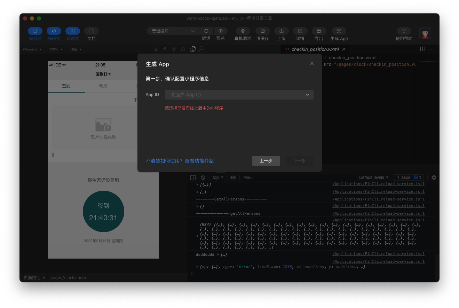Close the 生成 App dialog
459x308 pixels.
(x=312, y=63)
